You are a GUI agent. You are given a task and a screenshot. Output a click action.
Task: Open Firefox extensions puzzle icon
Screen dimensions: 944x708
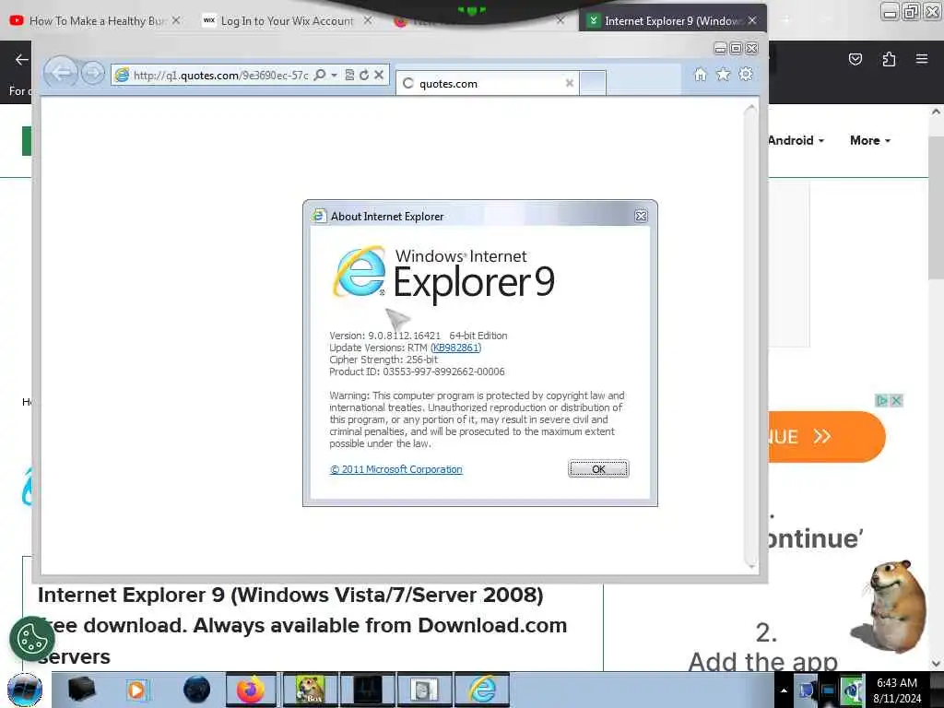coord(889,59)
